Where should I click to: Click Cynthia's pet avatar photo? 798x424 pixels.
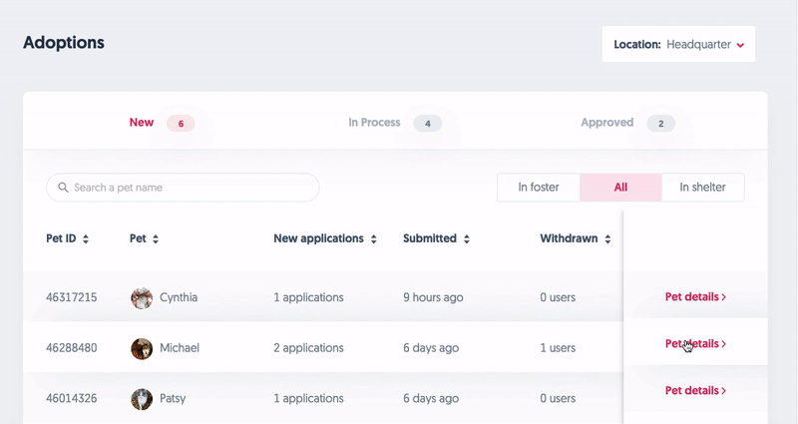coord(142,297)
